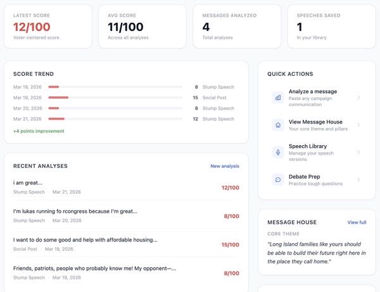Click the Social Post label in Score Trend

[x=215, y=98]
